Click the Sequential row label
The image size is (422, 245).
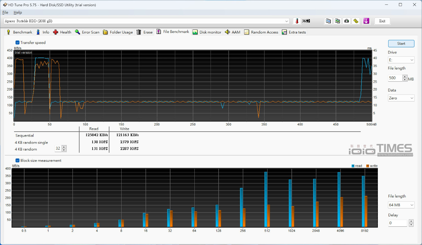[x=24, y=136]
